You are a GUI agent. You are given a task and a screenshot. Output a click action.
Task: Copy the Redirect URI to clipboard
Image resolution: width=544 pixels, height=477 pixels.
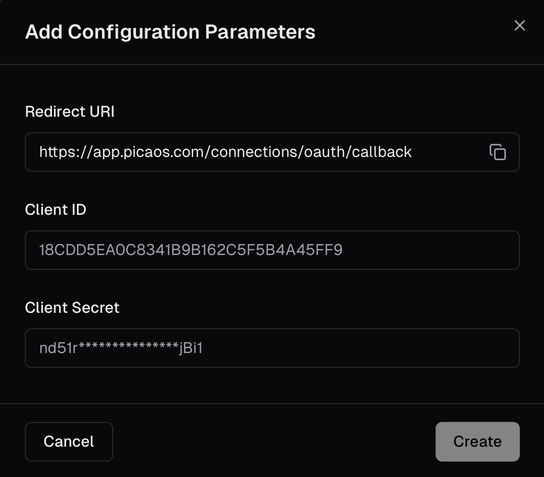click(x=497, y=152)
